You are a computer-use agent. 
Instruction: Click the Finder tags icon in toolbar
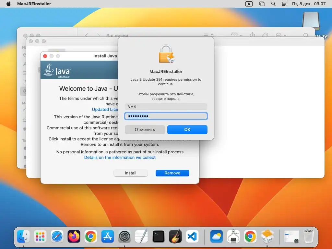pos(265,35)
